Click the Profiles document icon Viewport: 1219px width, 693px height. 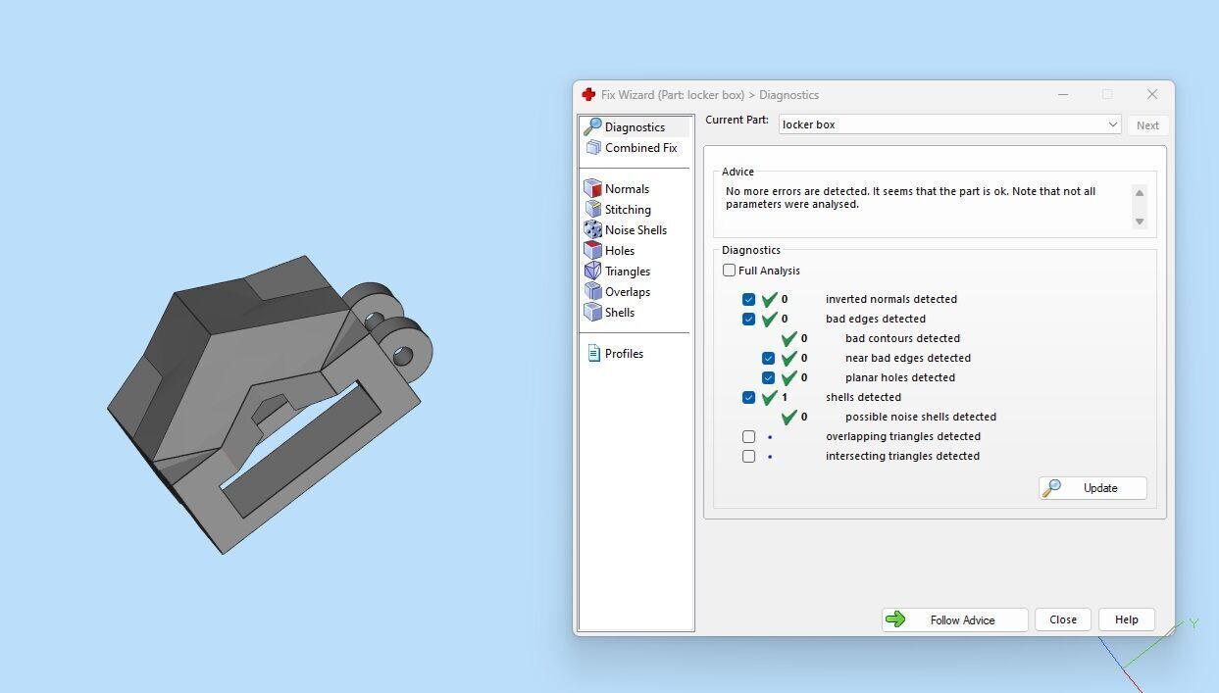(593, 353)
